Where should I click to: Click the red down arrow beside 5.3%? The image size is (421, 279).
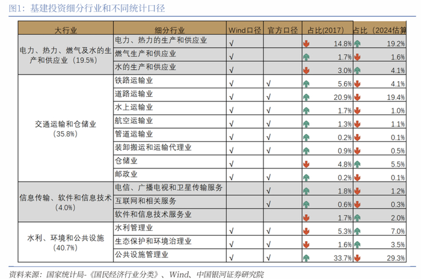point(306,231)
